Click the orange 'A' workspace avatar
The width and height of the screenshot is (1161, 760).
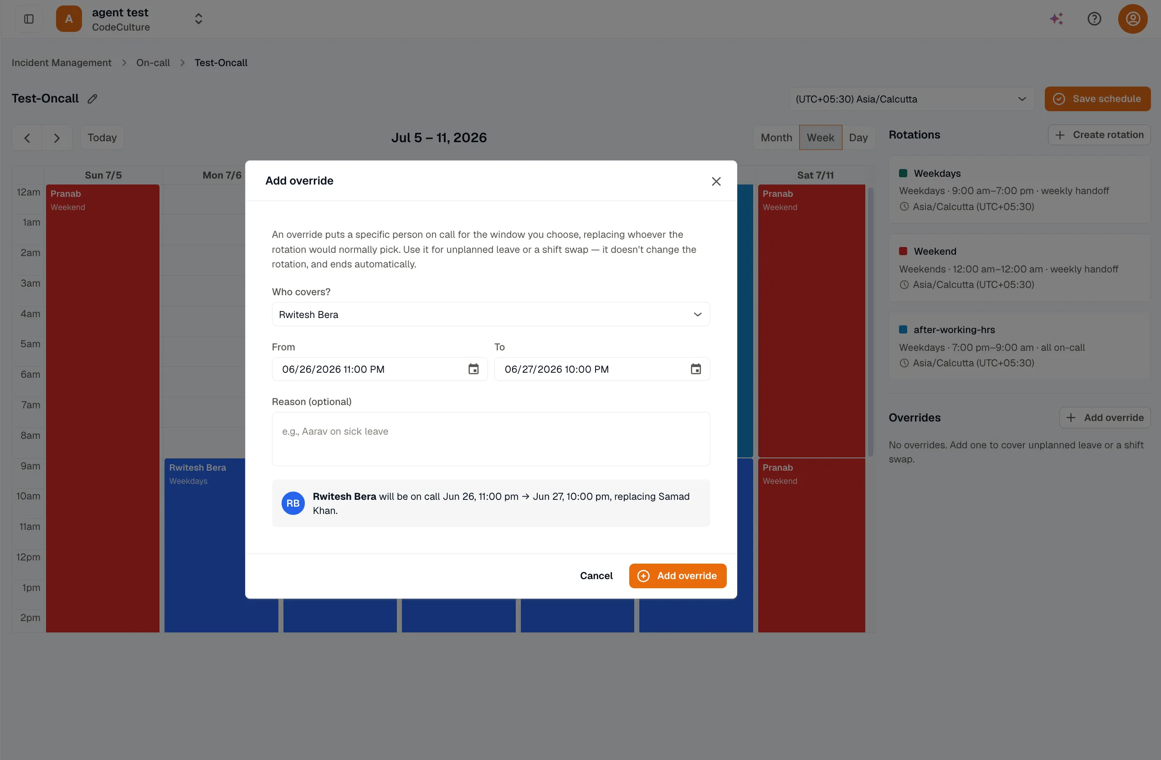[69, 19]
